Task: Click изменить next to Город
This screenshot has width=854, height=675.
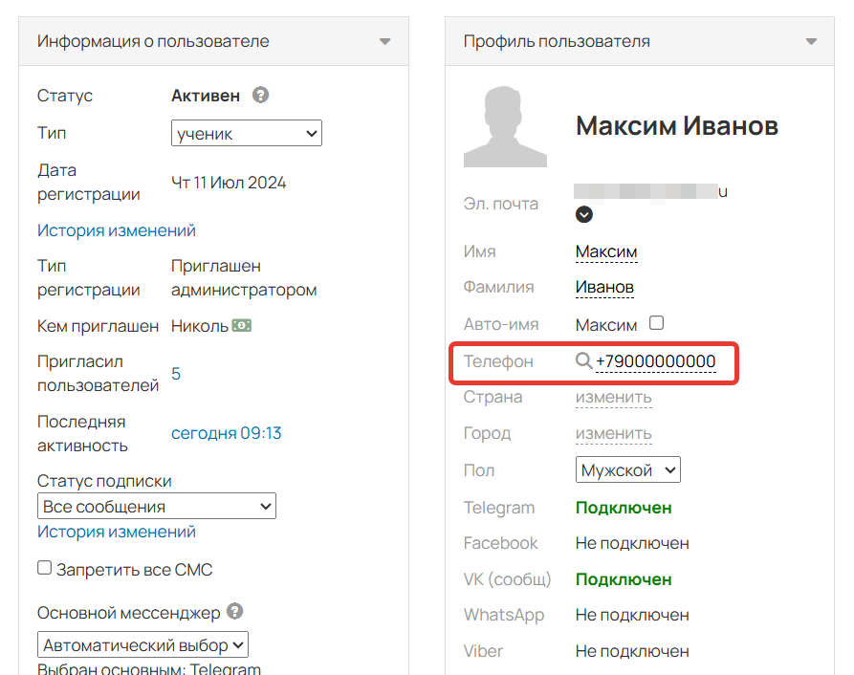Action: [613, 433]
